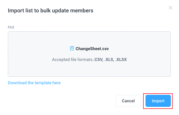Dismiss the dialog via the white Cancel button

pos(128,101)
